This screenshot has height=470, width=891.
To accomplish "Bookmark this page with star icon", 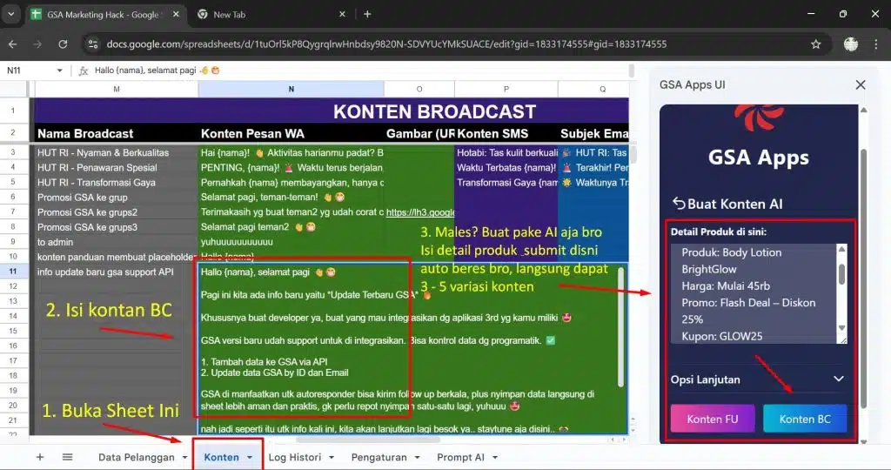I will pyautogui.click(x=816, y=44).
